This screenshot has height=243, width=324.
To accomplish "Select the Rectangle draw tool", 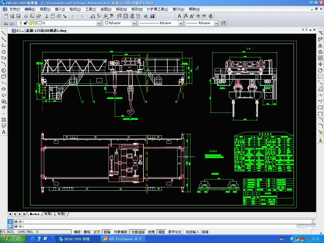I will click(x=4, y=58).
